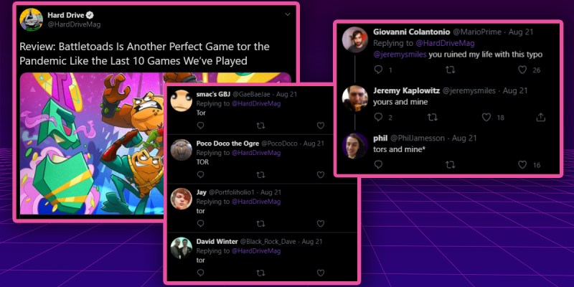Viewport: 574px width, 287px height.
Task: Reply to phil's tweet
Action: 378,165
